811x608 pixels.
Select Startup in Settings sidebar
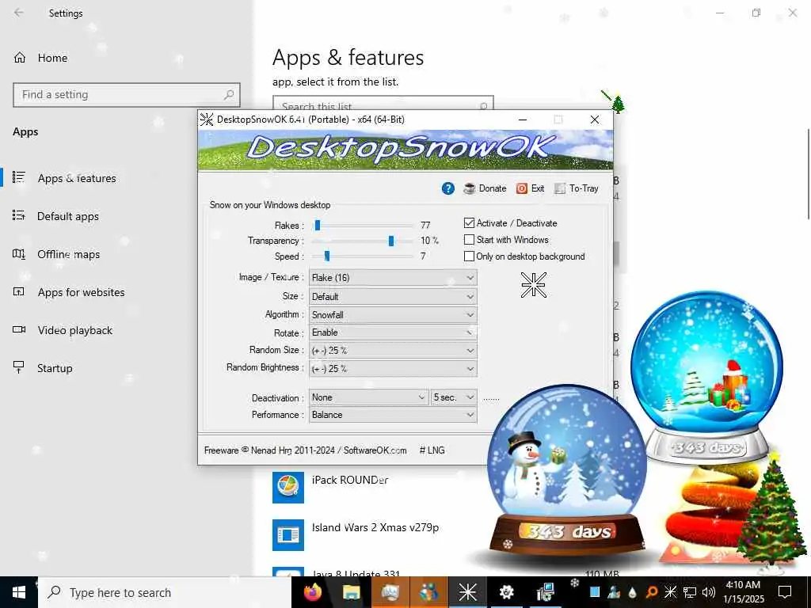coord(55,369)
